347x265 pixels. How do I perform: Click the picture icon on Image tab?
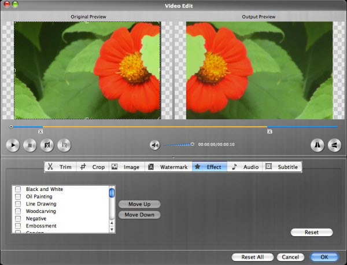pyautogui.click(x=115, y=167)
